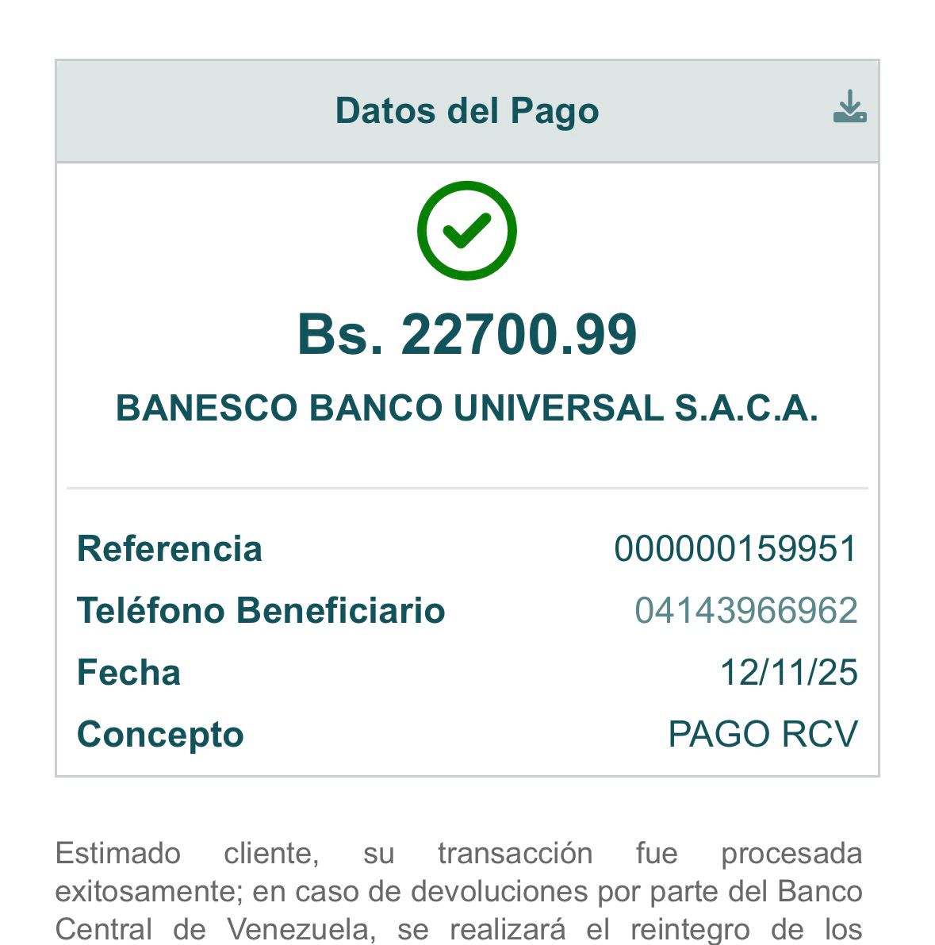Screen dimensions: 935x945
Task: Click the download receipt icon
Action: tap(849, 107)
